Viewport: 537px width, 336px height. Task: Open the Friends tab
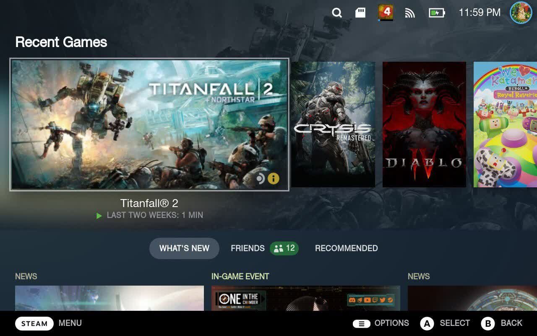tap(248, 248)
